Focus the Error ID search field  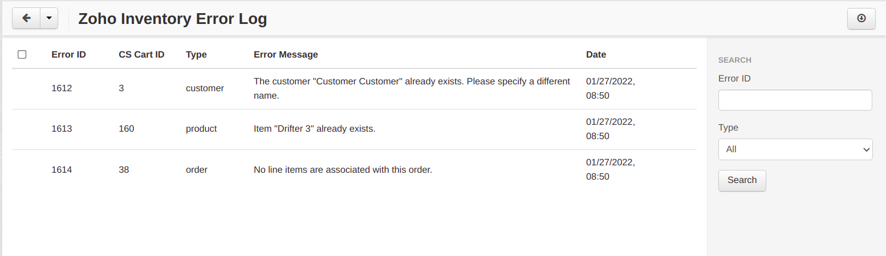pyautogui.click(x=795, y=100)
